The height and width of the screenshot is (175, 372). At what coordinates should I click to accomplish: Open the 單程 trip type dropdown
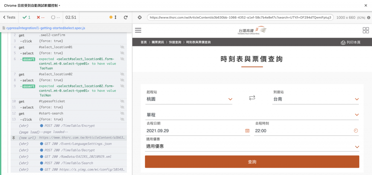coord(252,115)
